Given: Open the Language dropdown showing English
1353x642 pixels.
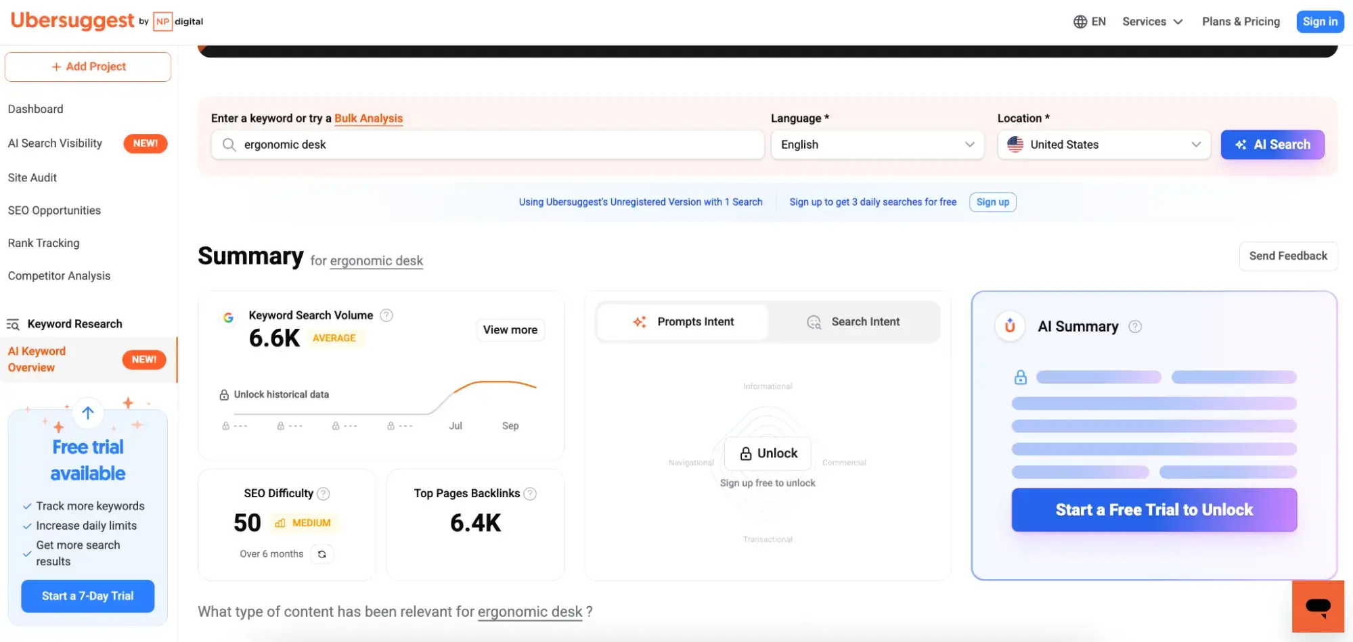Looking at the screenshot, I should [877, 144].
